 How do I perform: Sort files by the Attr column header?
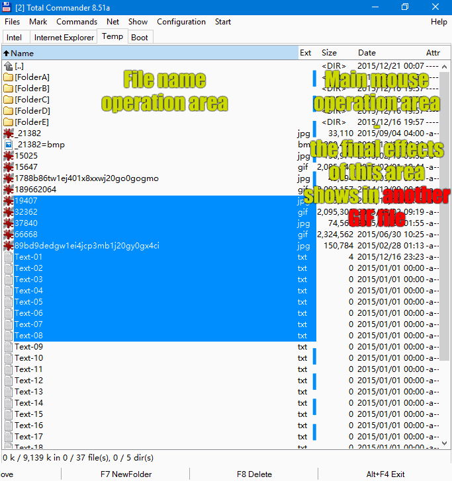[x=433, y=53]
